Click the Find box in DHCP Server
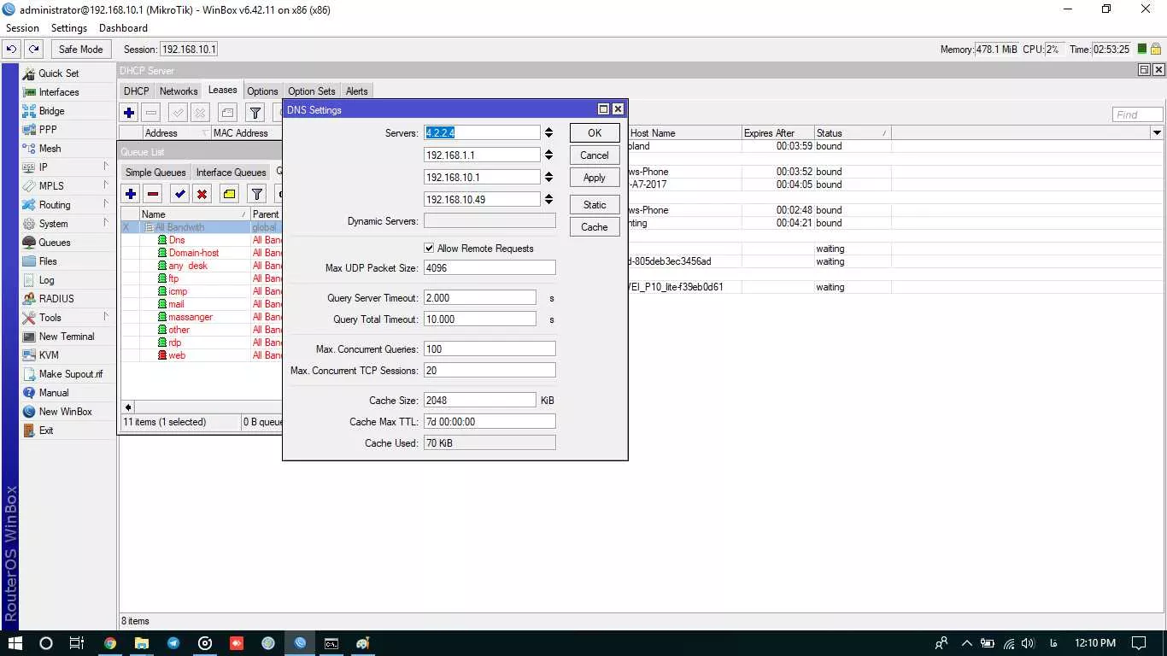This screenshot has height=656, width=1167. tap(1138, 114)
